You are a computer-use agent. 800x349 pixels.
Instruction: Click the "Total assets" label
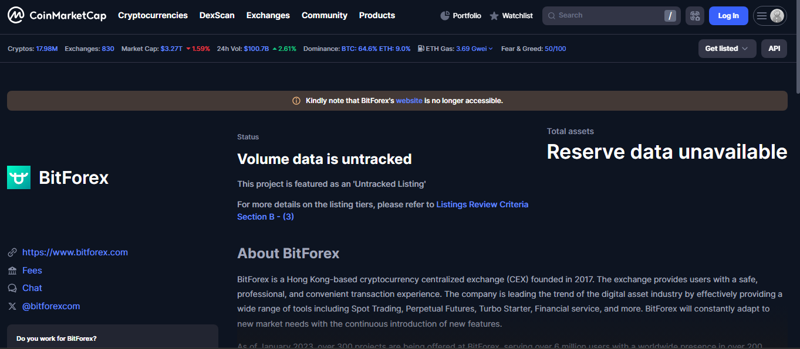pos(571,131)
